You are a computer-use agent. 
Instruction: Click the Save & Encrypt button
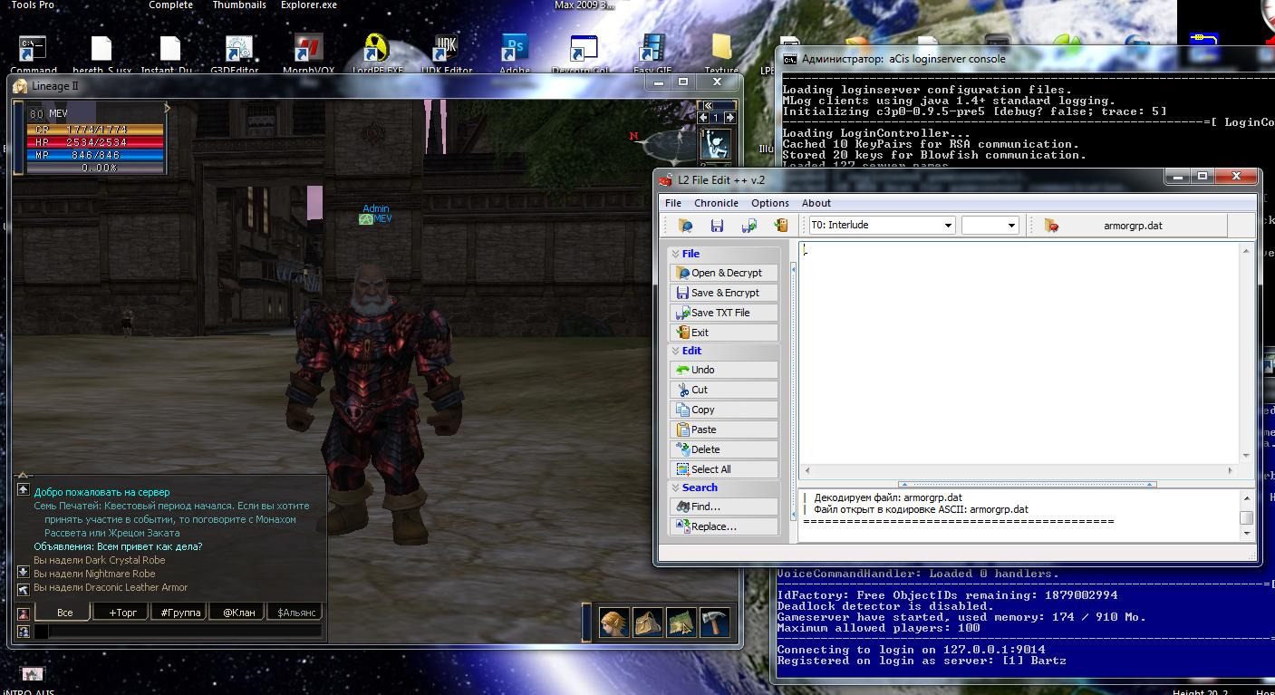coord(724,293)
